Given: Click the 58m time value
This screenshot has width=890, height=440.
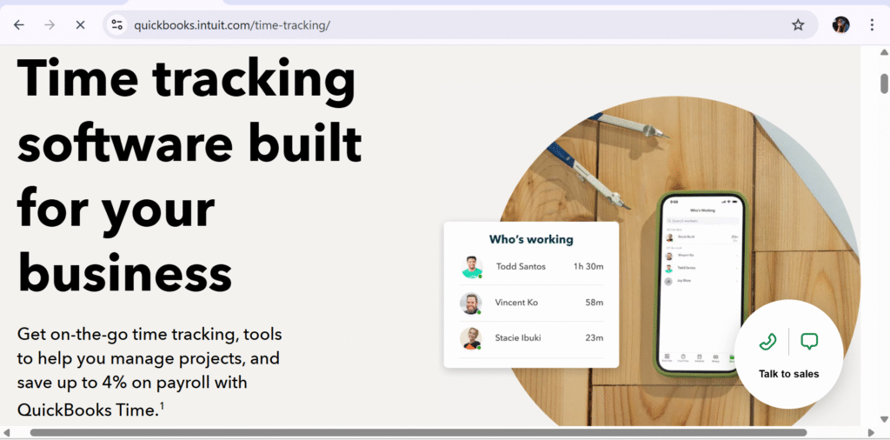Looking at the screenshot, I should pos(594,303).
